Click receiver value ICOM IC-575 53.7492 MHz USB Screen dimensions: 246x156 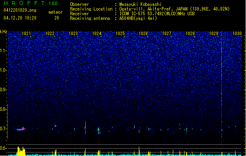point(157,14)
